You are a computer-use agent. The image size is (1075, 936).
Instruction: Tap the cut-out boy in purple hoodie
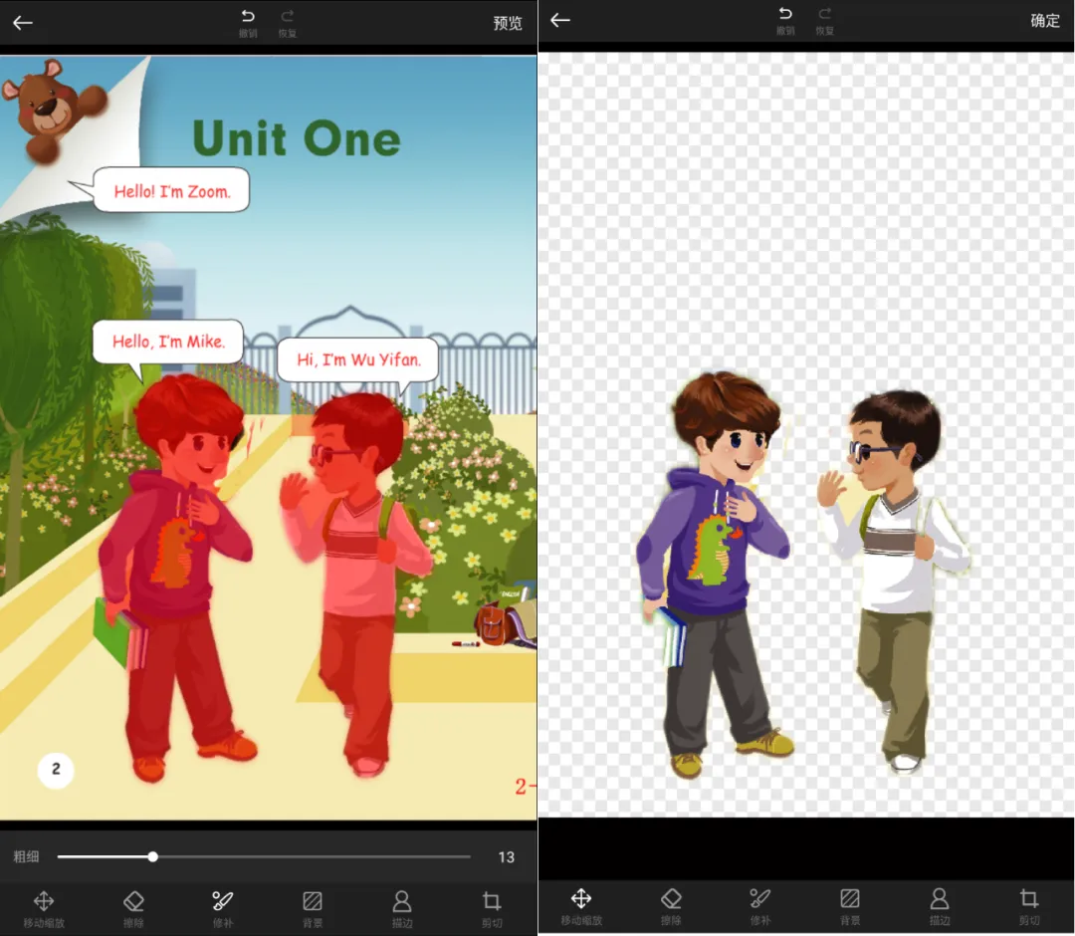point(713,573)
